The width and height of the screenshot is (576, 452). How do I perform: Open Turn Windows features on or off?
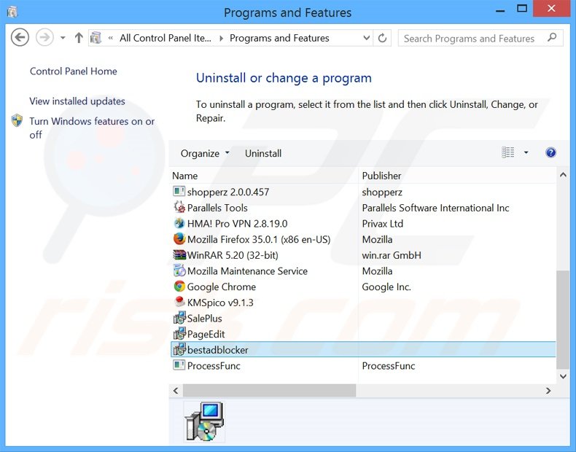click(92, 128)
